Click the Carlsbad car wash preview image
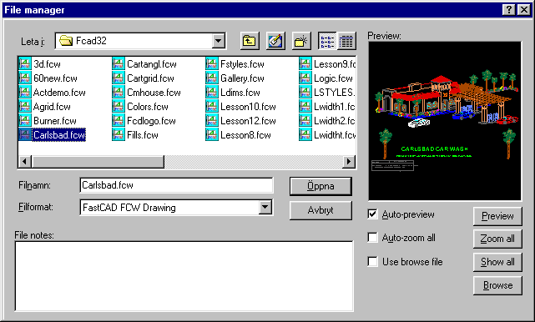Image resolution: width=535 pixels, height=322 pixels. (445, 121)
